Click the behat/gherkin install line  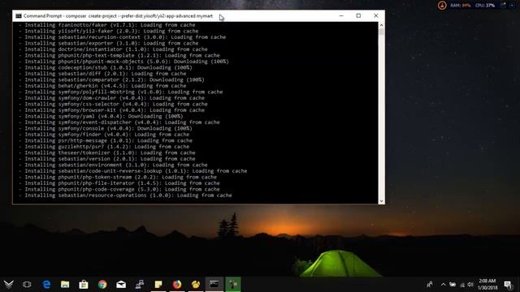pos(102,86)
